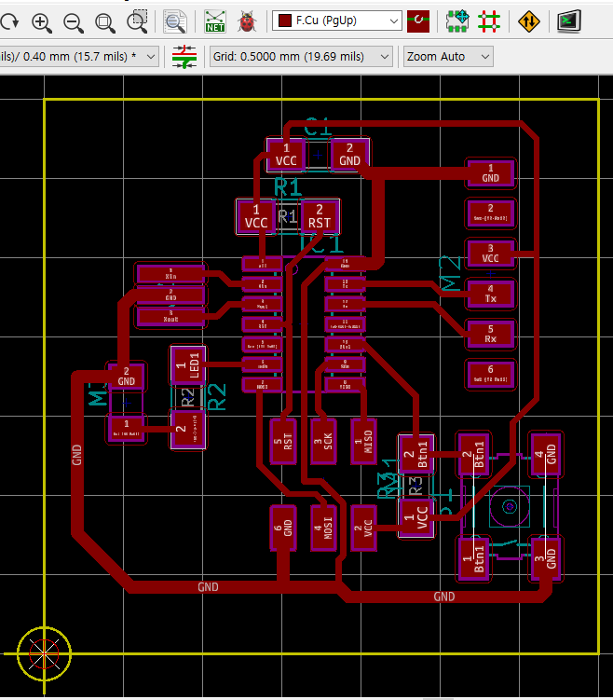
Task: Select M2 connector pad 6
Action: 490,375
